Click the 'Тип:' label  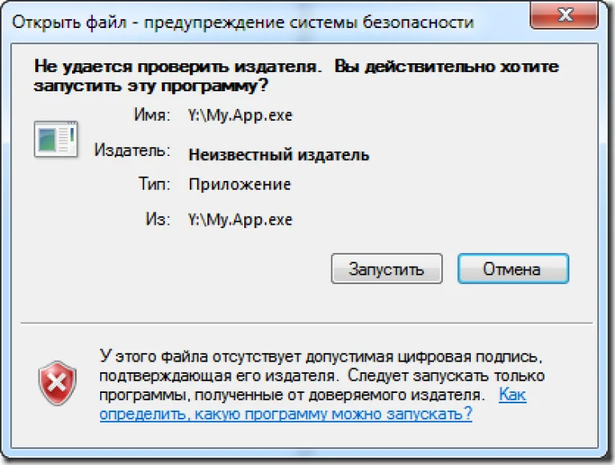(x=155, y=184)
